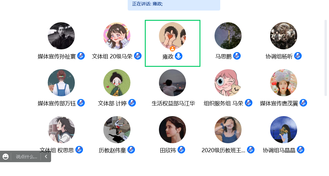Screen dimensions: 329x176
Task: Click the muted mic icon beside 文体部 计婷
Action: (132, 103)
